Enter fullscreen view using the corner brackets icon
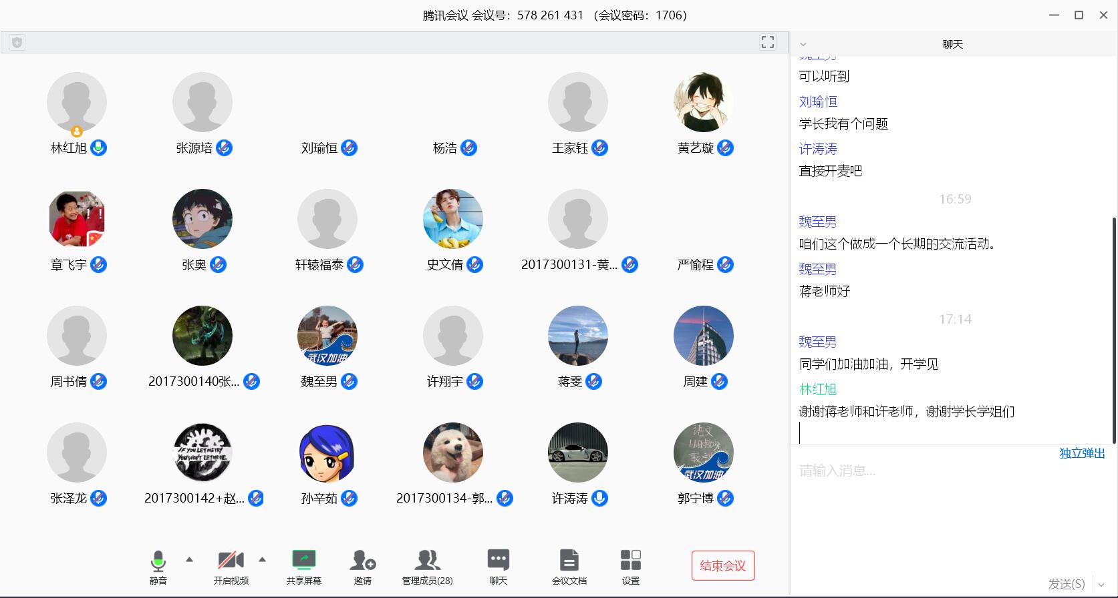The height and width of the screenshot is (598, 1118). (768, 43)
